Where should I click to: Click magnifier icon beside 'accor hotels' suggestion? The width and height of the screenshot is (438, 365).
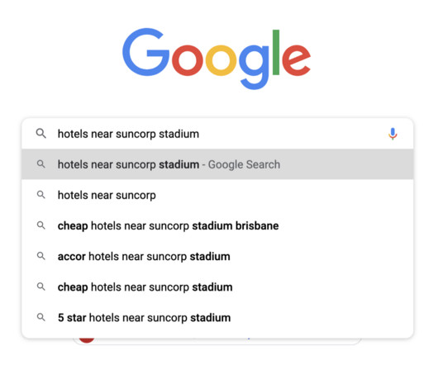coord(41,256)
